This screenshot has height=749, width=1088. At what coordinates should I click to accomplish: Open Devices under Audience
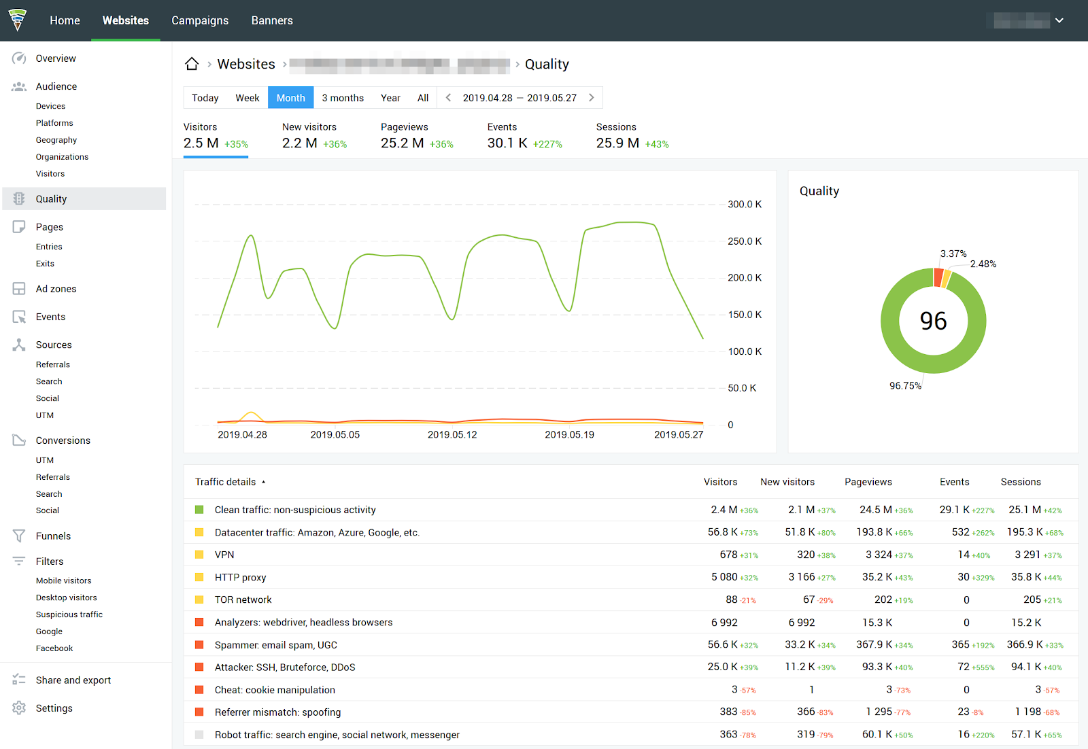(x=50, y=106)
